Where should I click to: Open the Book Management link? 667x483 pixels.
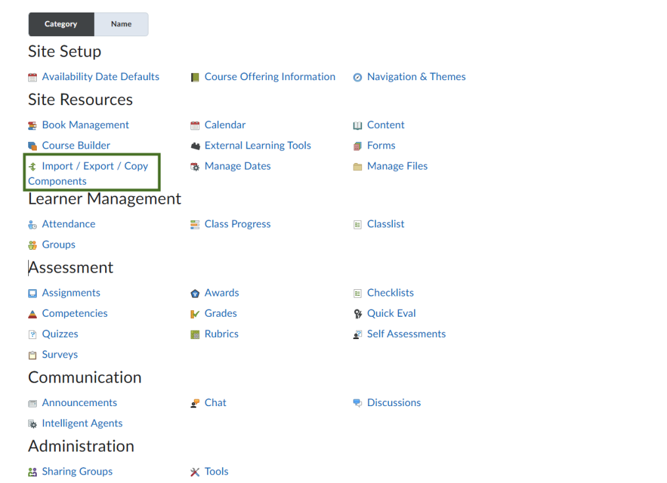point(85,125)
